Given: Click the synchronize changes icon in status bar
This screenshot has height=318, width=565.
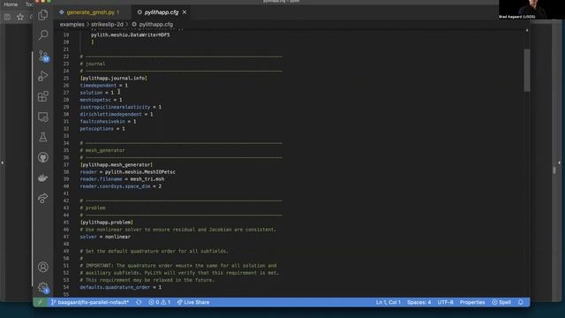Looking at the screenshot, I should (139, 302).
